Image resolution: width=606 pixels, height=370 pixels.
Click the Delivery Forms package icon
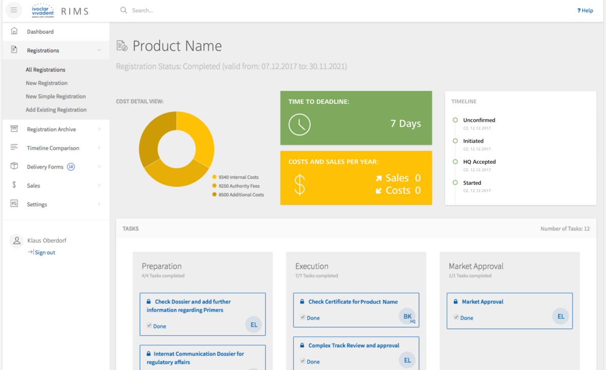tap(14, 166)
